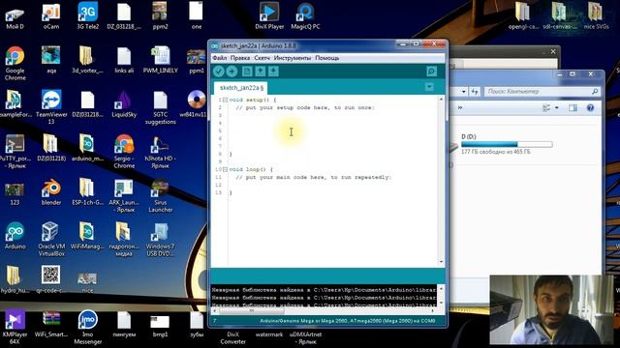Select the Imo Messenger desktop icon
Screen dimensions: 620x348
click(x=87, y=328)
